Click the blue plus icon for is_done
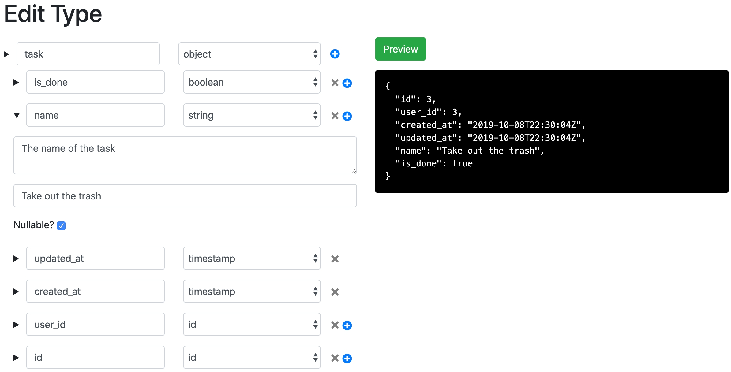This screenshot has height=372, width=731. [x=347, y=83]
